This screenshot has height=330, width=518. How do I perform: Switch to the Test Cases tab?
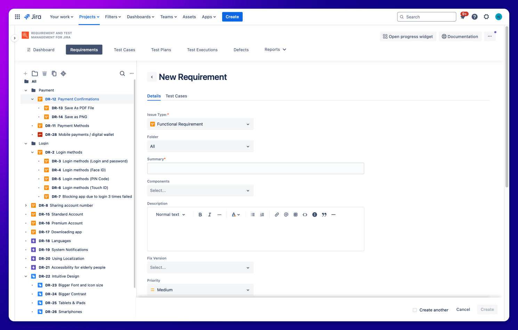point(176,96)
